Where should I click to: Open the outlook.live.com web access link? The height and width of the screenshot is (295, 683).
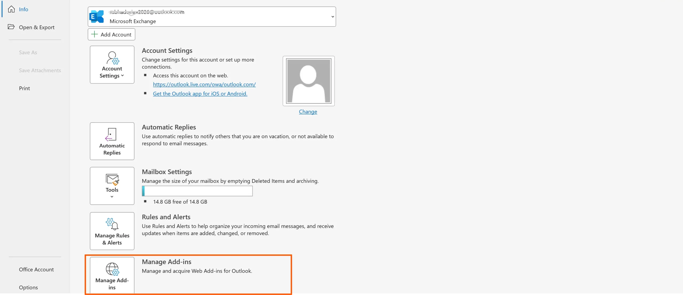[204, 84]
